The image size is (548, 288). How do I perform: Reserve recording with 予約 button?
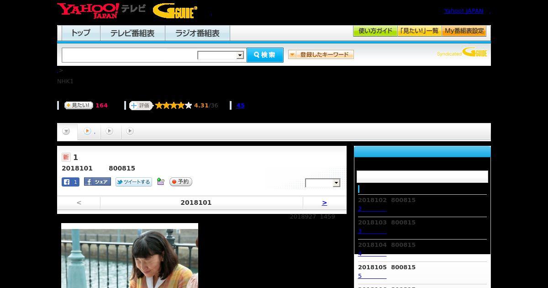181,182
